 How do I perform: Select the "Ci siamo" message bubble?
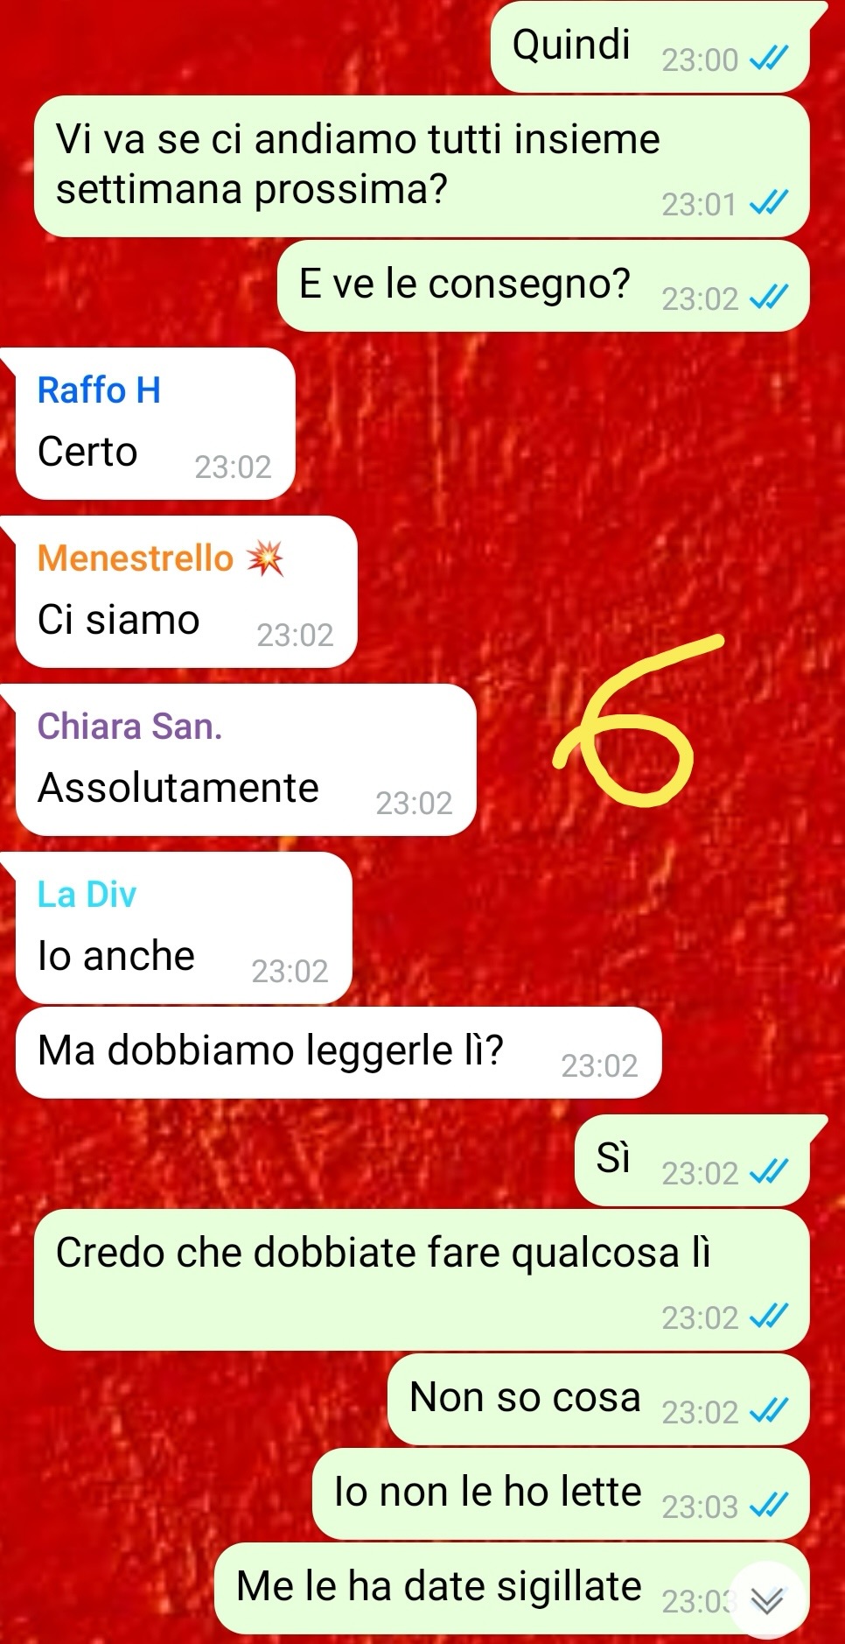(x=186, y=592)
